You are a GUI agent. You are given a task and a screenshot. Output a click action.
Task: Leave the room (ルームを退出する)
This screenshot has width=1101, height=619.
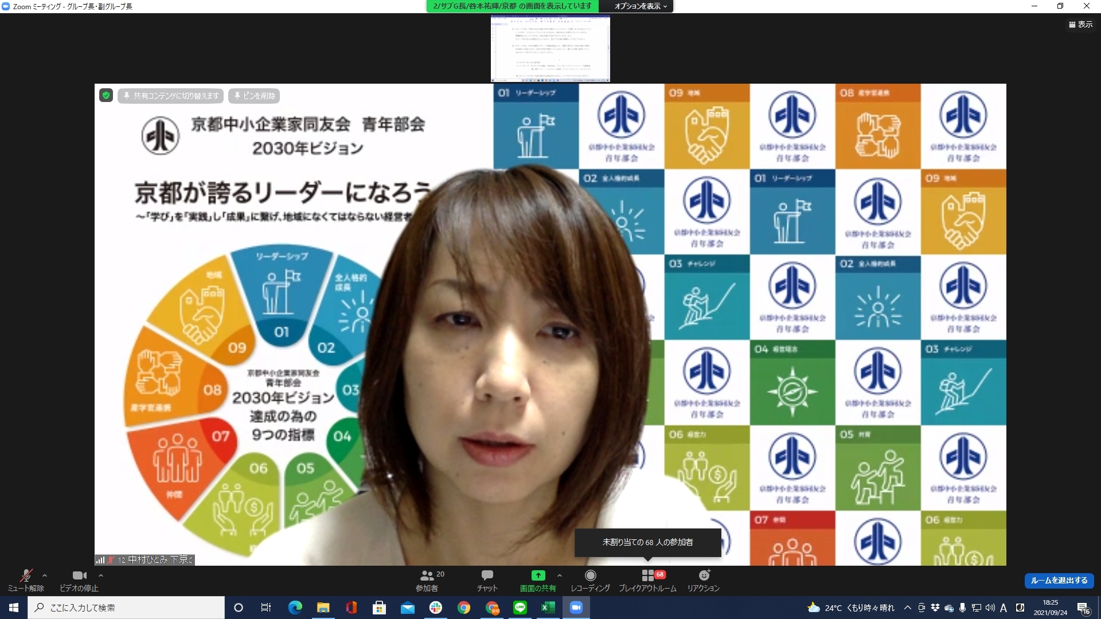pos(1059,580)
